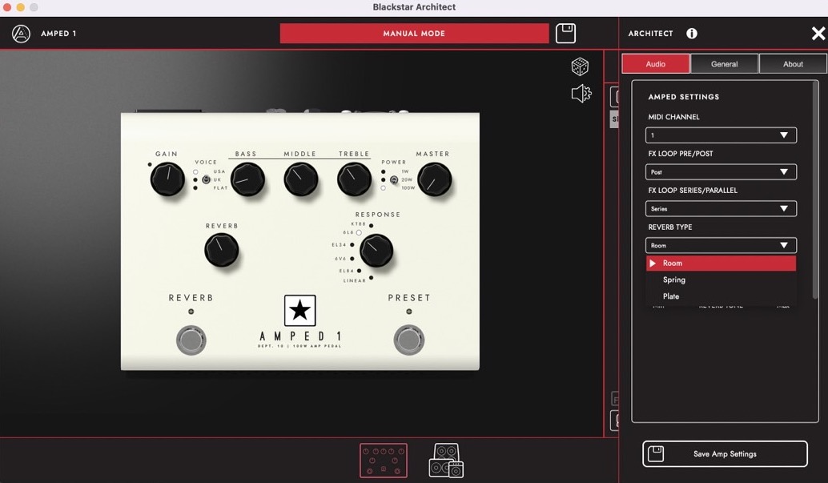Switch to the General tab
The width and height of the screenshot is (828, 483).
click(724, 64)
